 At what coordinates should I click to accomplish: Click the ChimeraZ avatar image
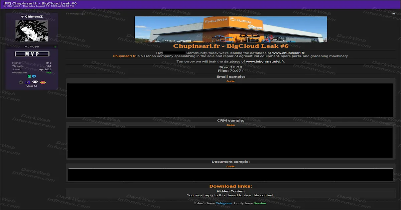point(32,31)
